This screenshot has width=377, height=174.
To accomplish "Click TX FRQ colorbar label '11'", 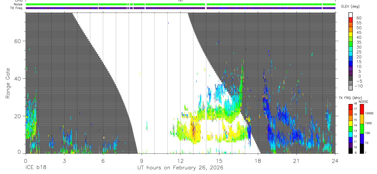I will click(x=356, y=142).
